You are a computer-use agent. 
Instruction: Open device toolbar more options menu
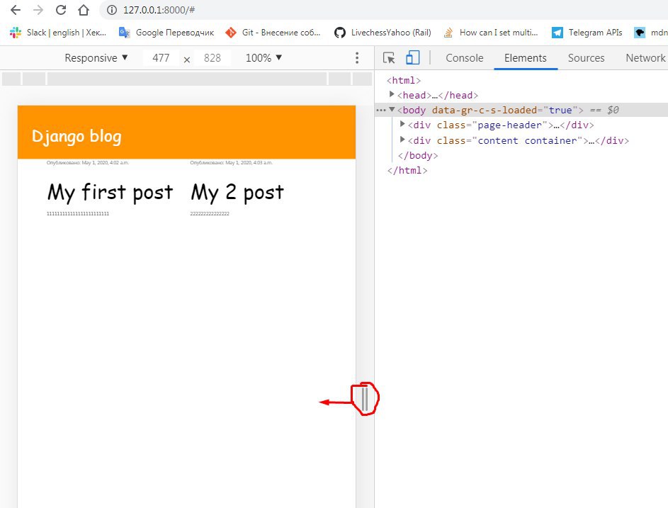[357, 58]
